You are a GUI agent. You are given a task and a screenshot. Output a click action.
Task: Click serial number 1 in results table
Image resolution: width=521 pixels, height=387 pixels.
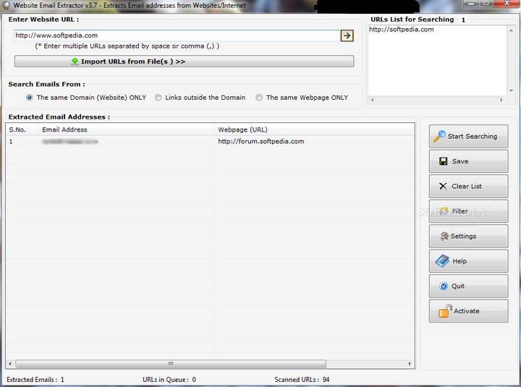pos(11,142)
